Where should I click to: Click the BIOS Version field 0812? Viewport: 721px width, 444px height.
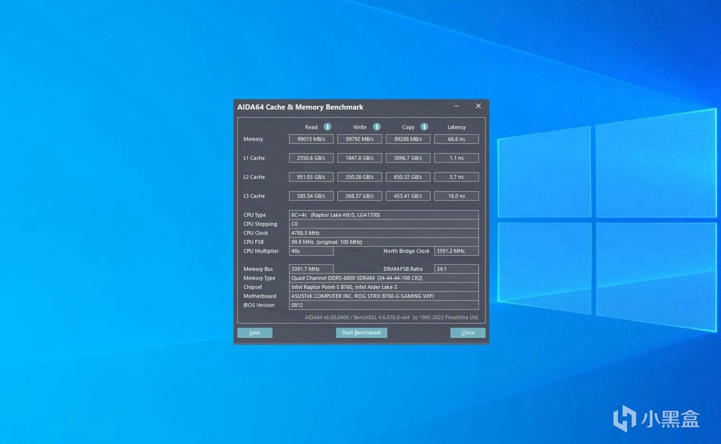click(x=384, y=305)
